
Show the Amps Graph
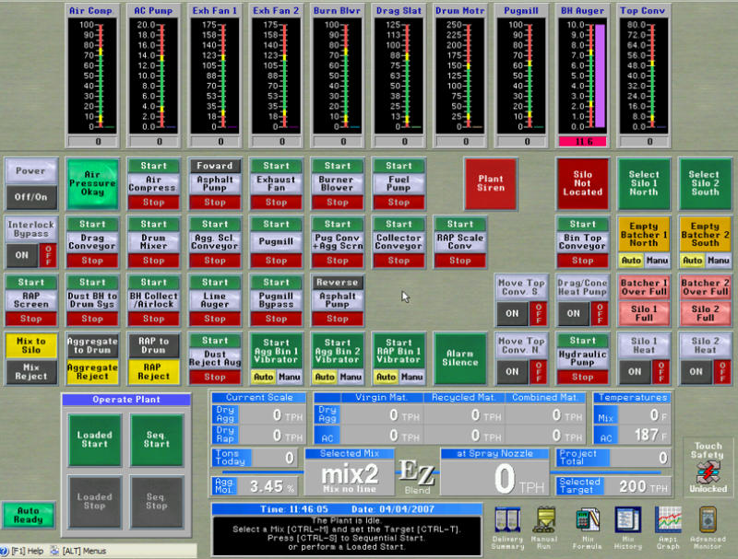pyautogui.click(x=668, y=525)
